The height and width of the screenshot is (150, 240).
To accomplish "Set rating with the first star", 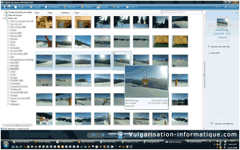I will click(217, 41).
